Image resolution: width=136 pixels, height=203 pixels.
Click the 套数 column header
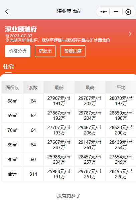[x=33, y=88]
